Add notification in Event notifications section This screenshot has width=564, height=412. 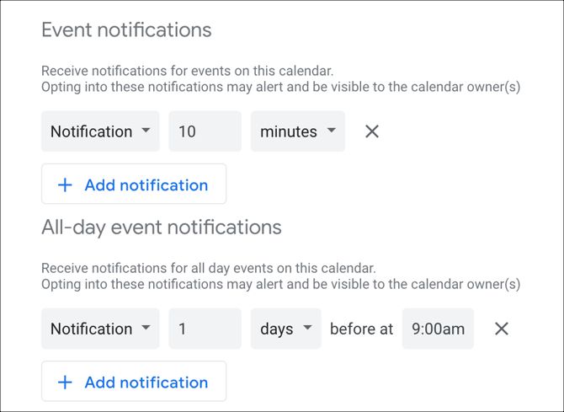tap(134, 185)
